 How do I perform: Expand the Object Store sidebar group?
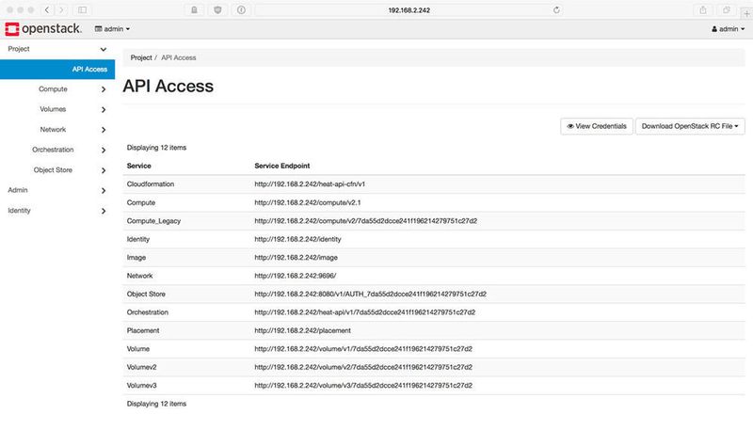point(57,170)
